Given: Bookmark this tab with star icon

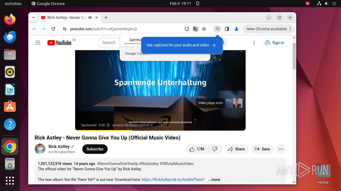Looking at the screenshot, I should pos(204,29).
